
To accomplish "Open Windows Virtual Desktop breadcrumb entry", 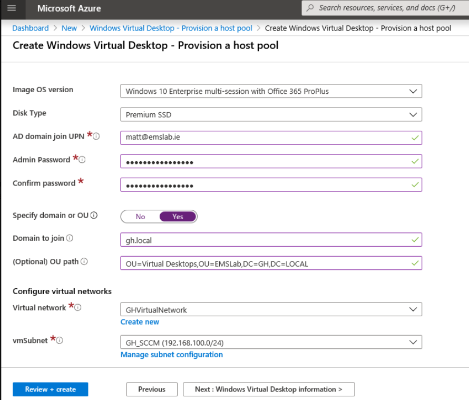I will [171, 28].
